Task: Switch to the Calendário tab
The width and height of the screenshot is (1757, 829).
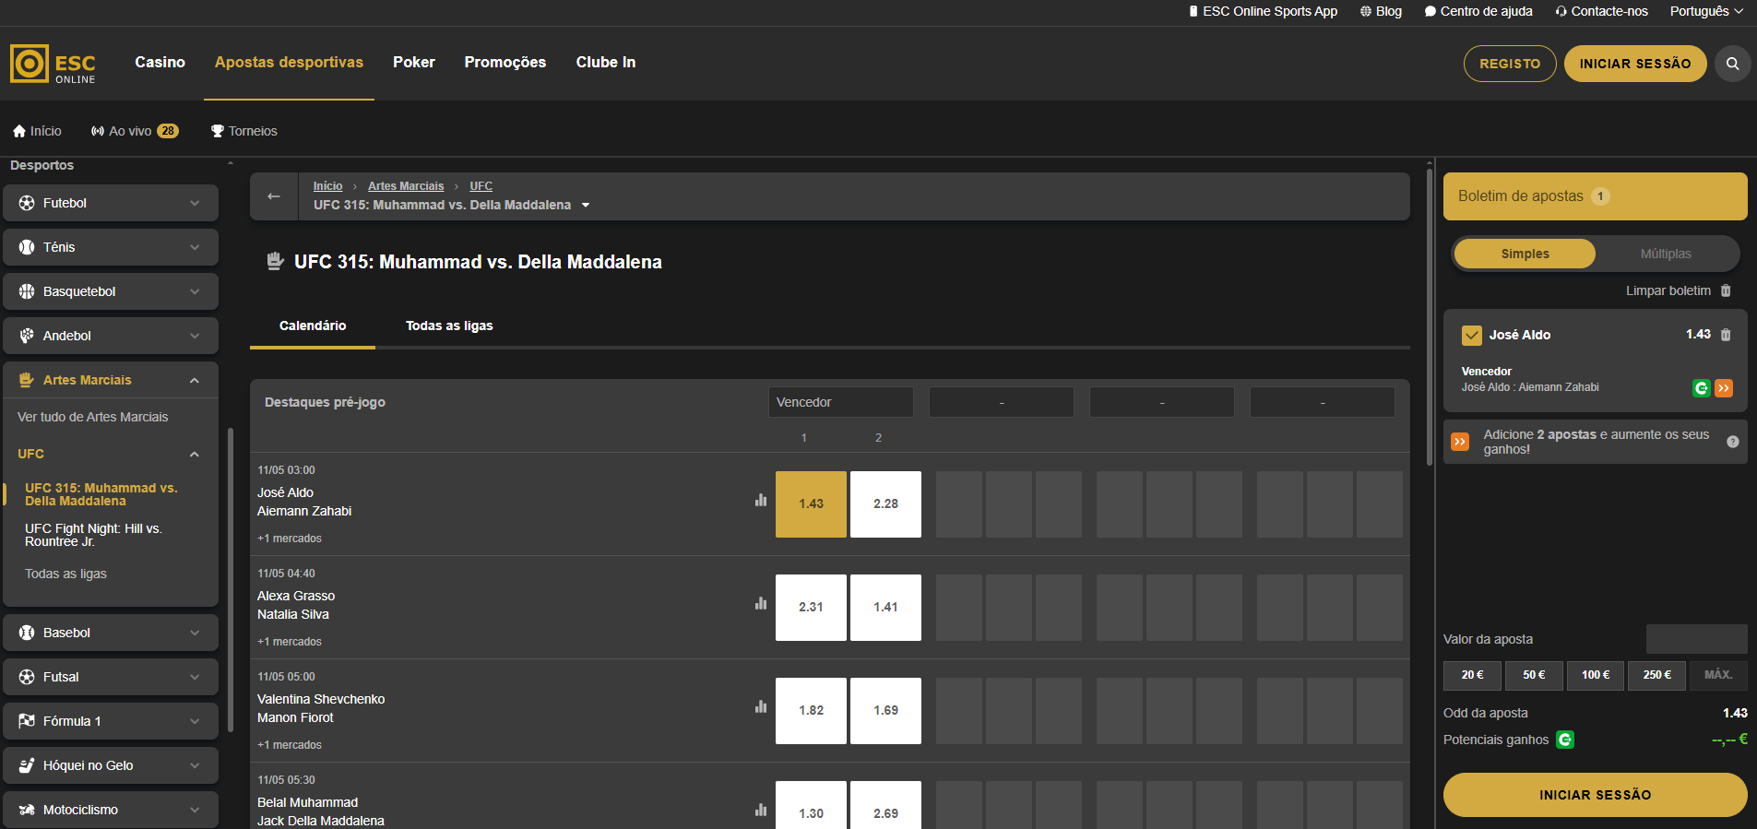Action: tap(313, 326)
